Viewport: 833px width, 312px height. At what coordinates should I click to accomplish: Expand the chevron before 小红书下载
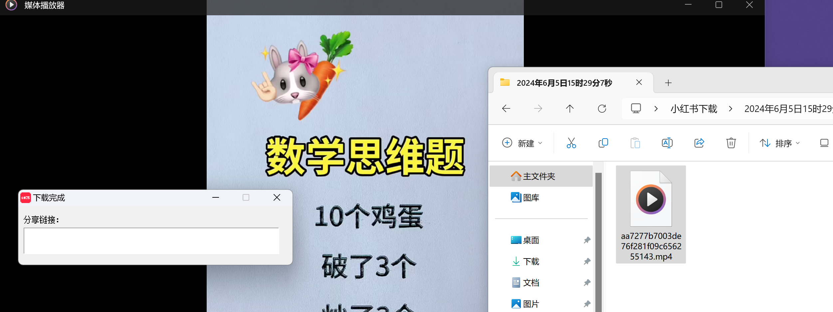(x=656, y=109)
